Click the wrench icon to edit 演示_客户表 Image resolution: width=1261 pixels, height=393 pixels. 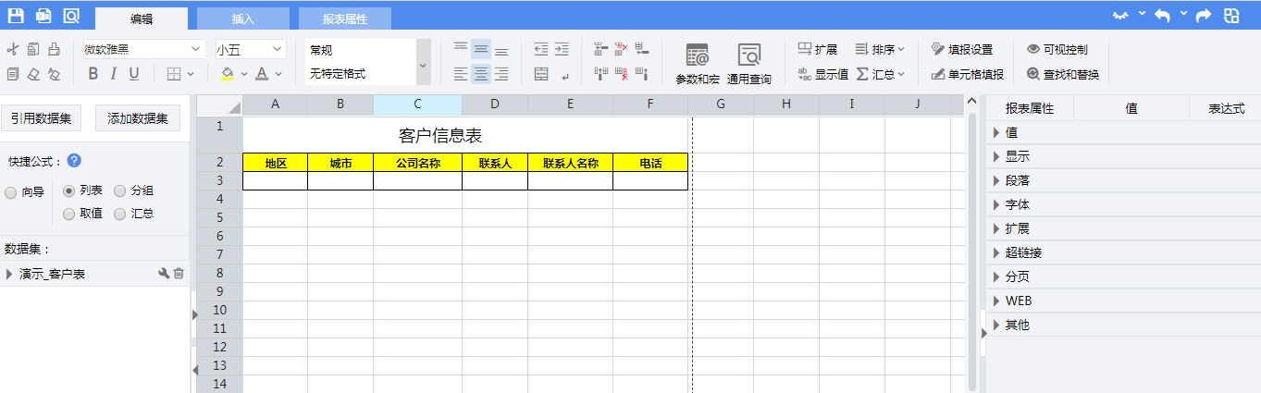pyautogui.click(x=164, y=274)
